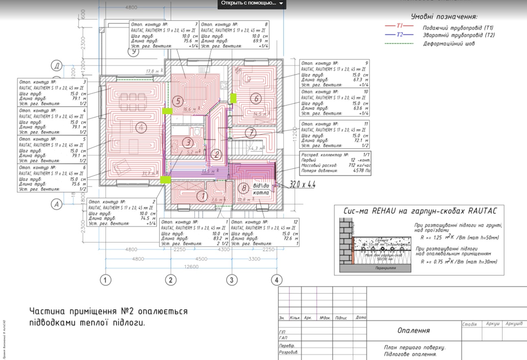Click the vertical dimension '11200'
Screen dimensions: 527x360
pyautogui.click(x=295, y=133)
